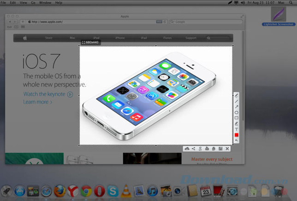Click the Google search field in Safari

tap(206, 22)
